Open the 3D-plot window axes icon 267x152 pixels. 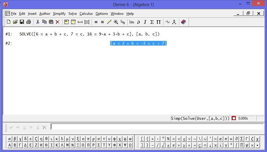tap(174, 22)
